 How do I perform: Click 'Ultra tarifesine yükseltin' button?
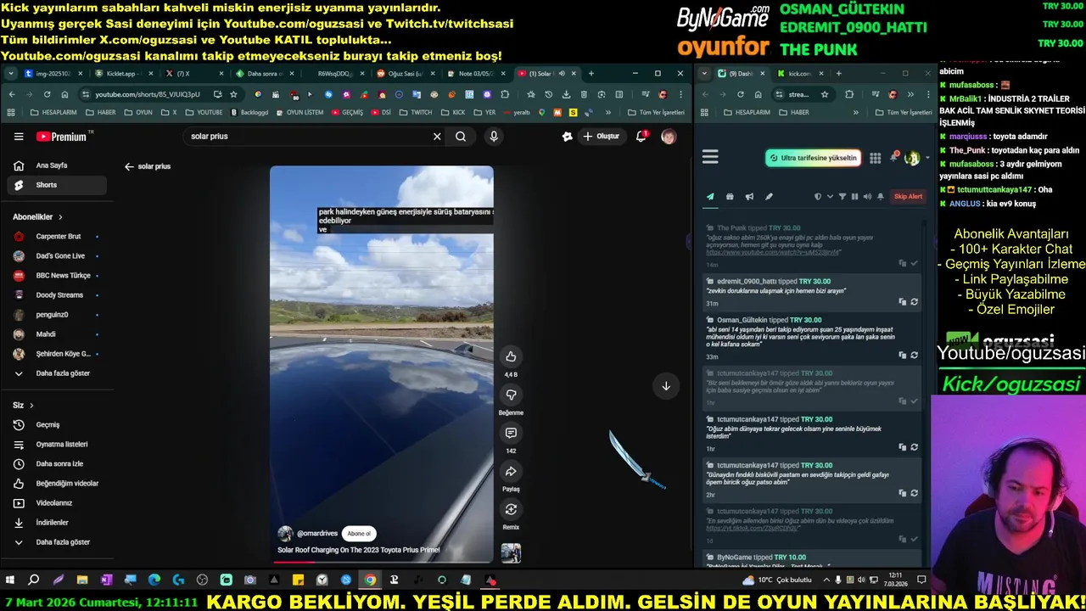point(813,158)
